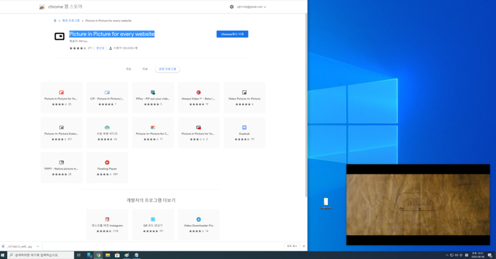
Task: Open the notification center in system tray
Action: pos(490,255)
